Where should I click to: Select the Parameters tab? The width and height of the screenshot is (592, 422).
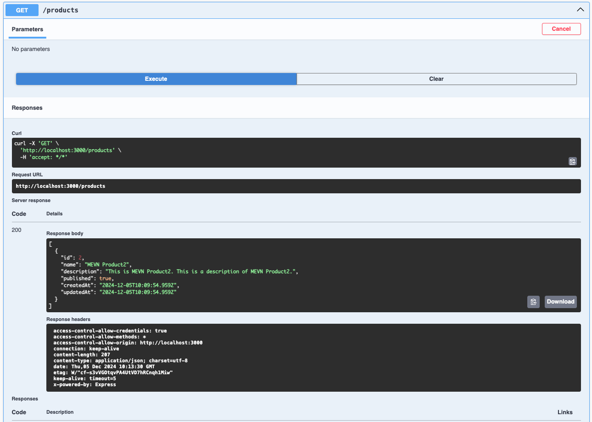[x=28, y=29]
